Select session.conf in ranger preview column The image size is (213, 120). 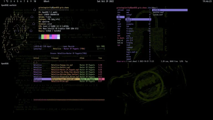coord(158,12)
